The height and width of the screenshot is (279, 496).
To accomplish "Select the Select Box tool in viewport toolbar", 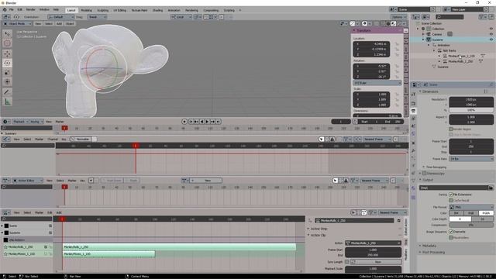I will click(7, 33).
